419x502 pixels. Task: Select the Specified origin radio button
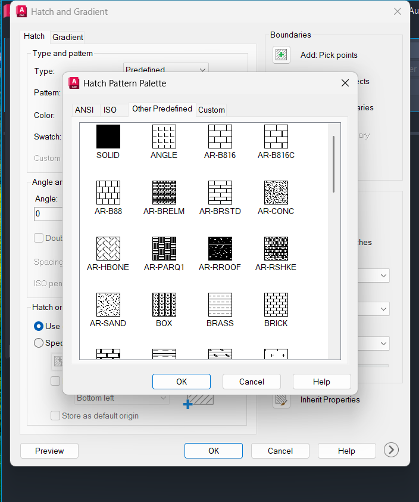pos(39,343)
